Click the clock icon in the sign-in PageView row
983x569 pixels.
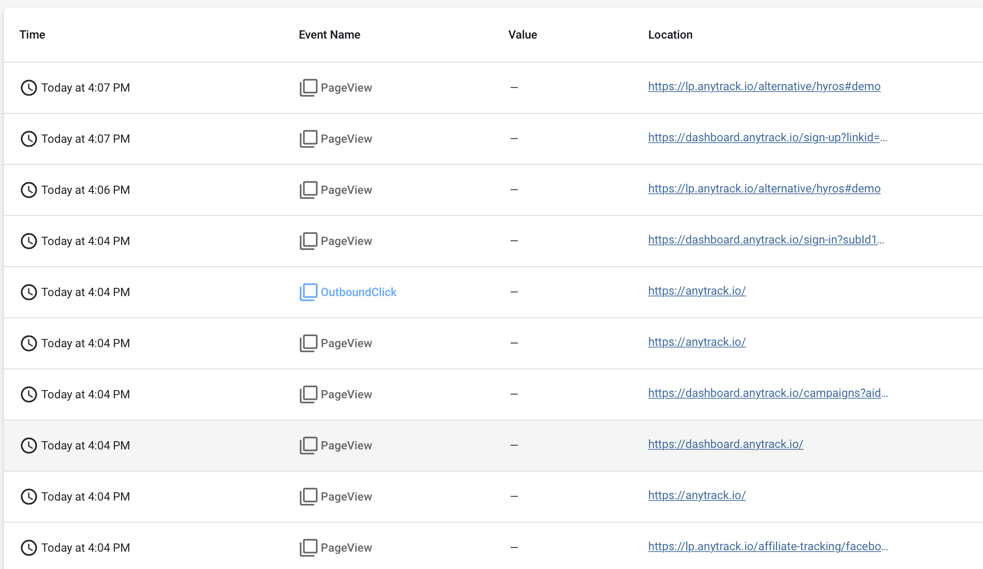point(29,241)
